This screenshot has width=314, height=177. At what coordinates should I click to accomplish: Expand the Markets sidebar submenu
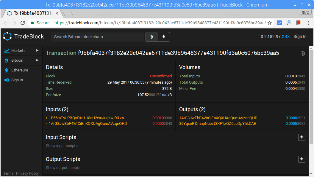38,50
